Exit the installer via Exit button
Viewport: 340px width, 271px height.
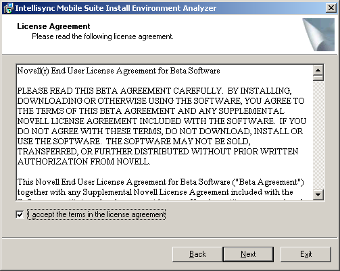click(306, 254)
